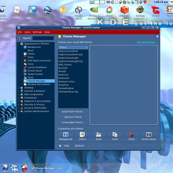Expand the Security & Privacy category

(x=19, y=105)
